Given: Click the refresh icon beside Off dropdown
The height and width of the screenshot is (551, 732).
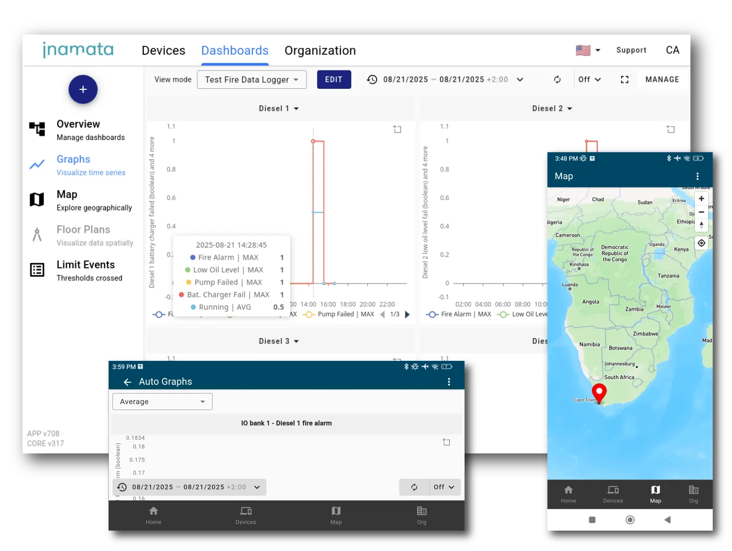Looking at the screenshot, I should (x=557, y=79).
